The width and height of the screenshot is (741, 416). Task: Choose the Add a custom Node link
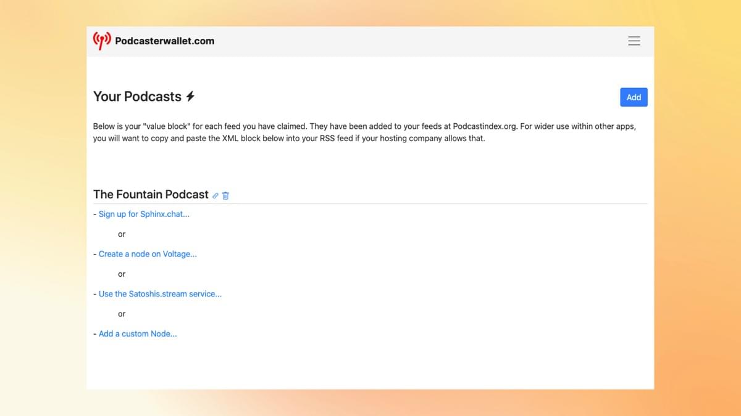[138, 334]
